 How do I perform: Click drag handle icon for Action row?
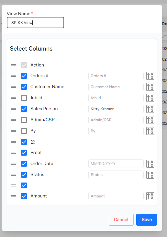pos(14,65)
